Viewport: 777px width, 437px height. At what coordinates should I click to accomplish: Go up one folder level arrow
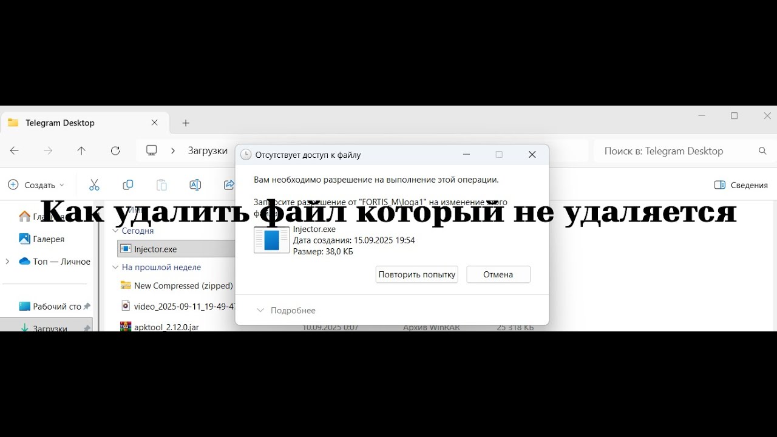(x=81, y=151)
